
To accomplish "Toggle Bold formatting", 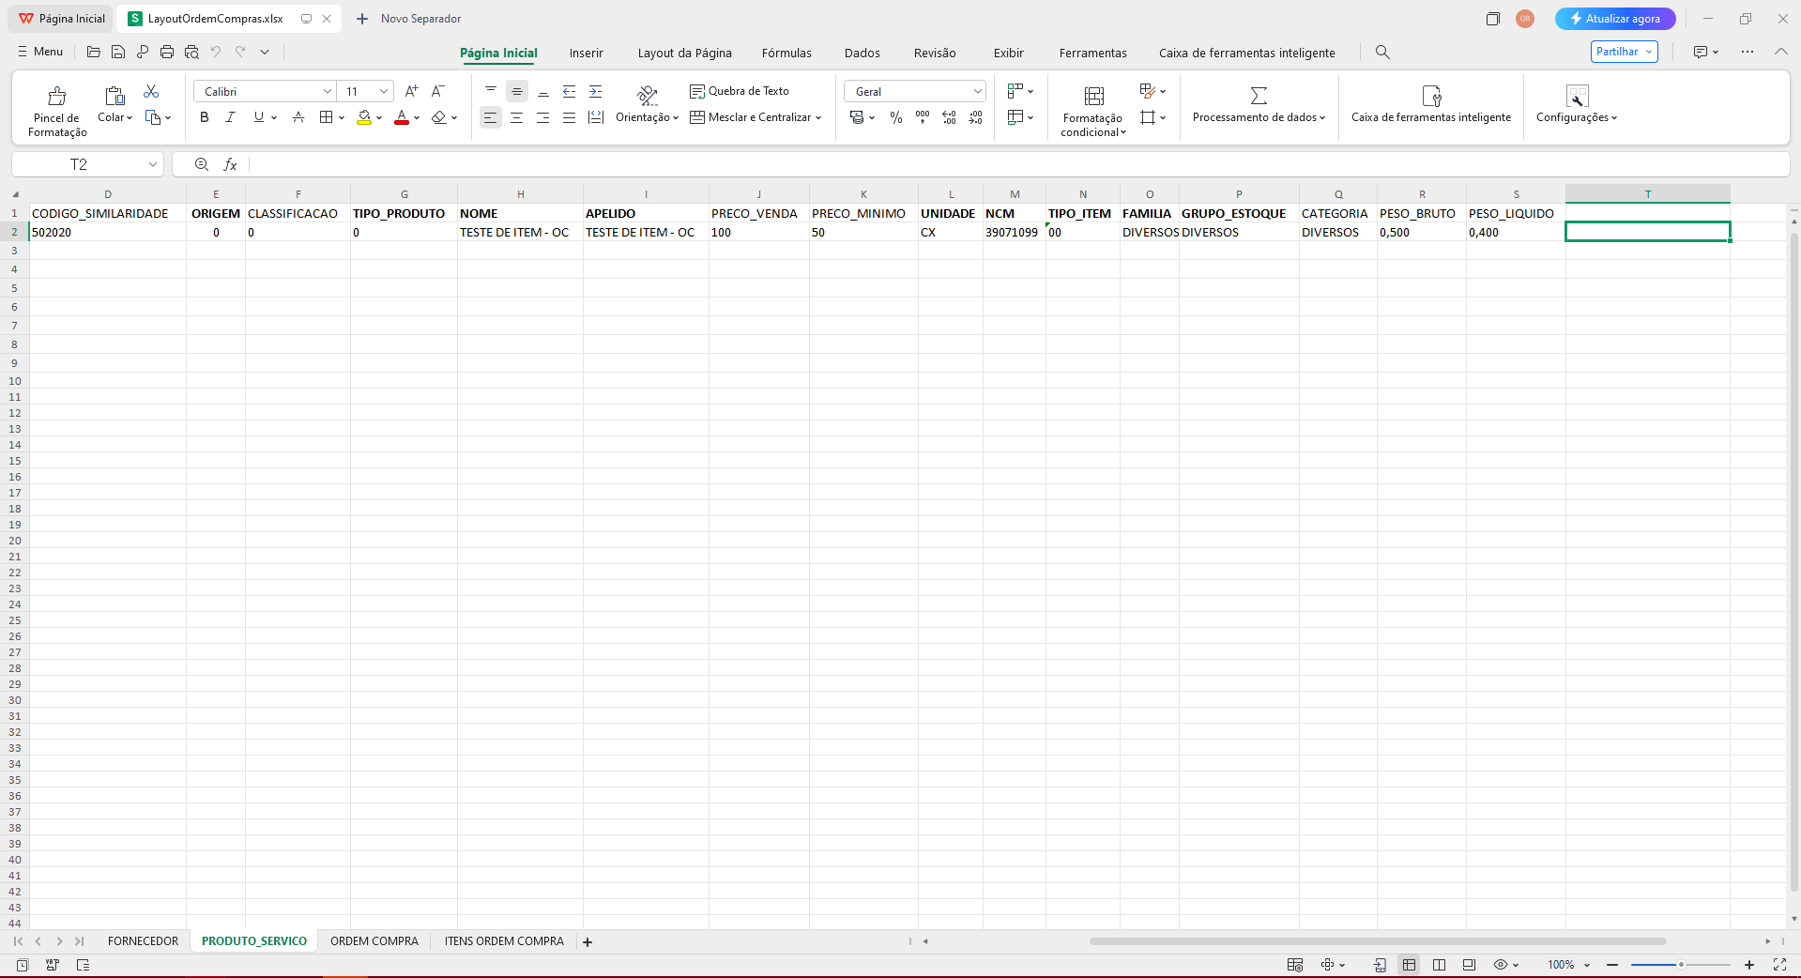I will (205, 117).
